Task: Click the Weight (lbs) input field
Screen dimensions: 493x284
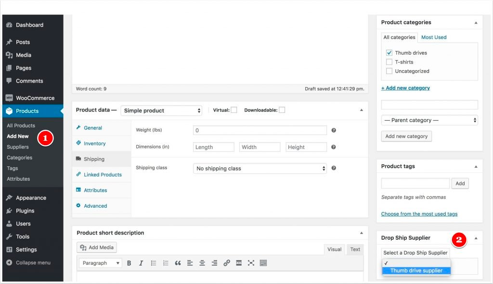Action: point(259,130)
